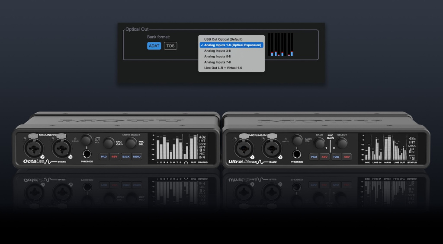The width and height of the screenshot is (443, 244).
Task: Click the OctaLite MIC GAIN knob
Action: [x=109, y=143]
